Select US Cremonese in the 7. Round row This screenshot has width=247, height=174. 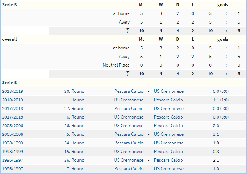pyautogui.click(x=169, y=169)
